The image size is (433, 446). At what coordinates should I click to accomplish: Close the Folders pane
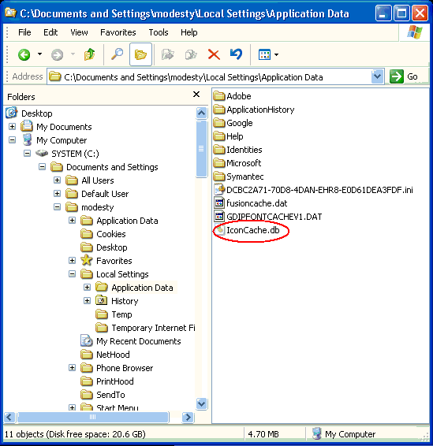click(x=196, y=95)
